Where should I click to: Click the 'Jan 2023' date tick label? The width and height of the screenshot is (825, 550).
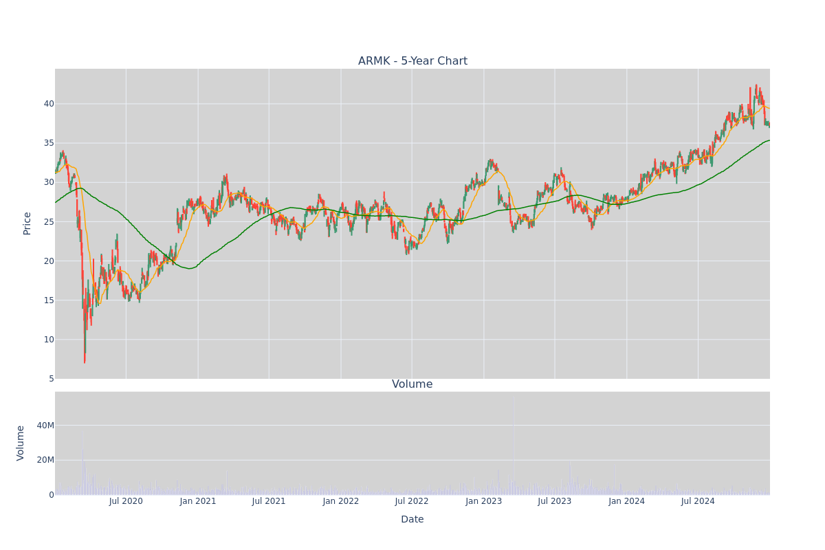[x=484, y=501]
